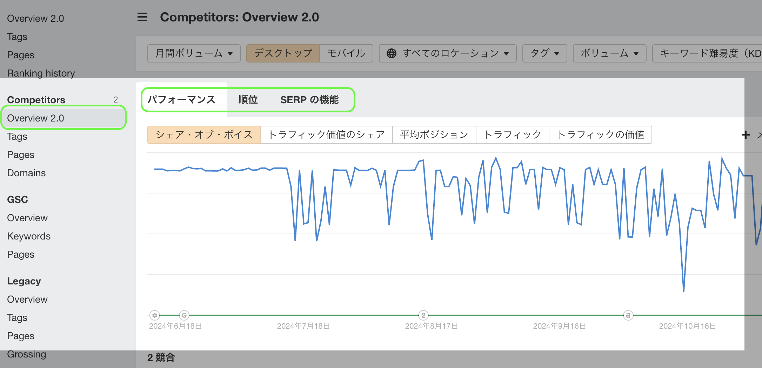Switch to モバイル device view
The image size is (762, 368).
click(346, 53)
